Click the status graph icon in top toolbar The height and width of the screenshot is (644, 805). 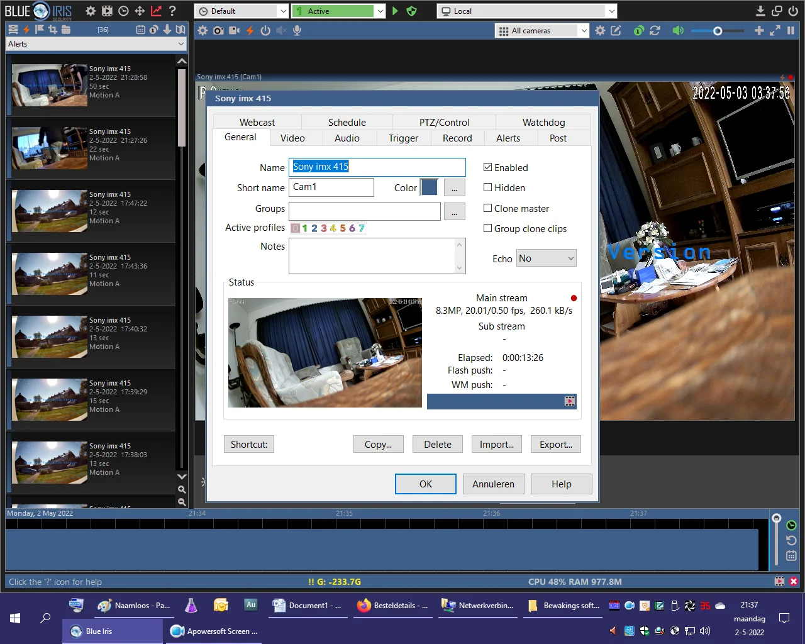click(156, 11)
